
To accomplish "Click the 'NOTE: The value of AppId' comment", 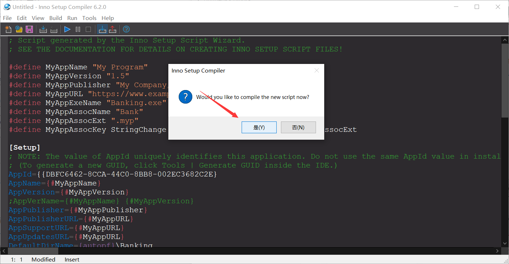I will click(x=254, y=156).
